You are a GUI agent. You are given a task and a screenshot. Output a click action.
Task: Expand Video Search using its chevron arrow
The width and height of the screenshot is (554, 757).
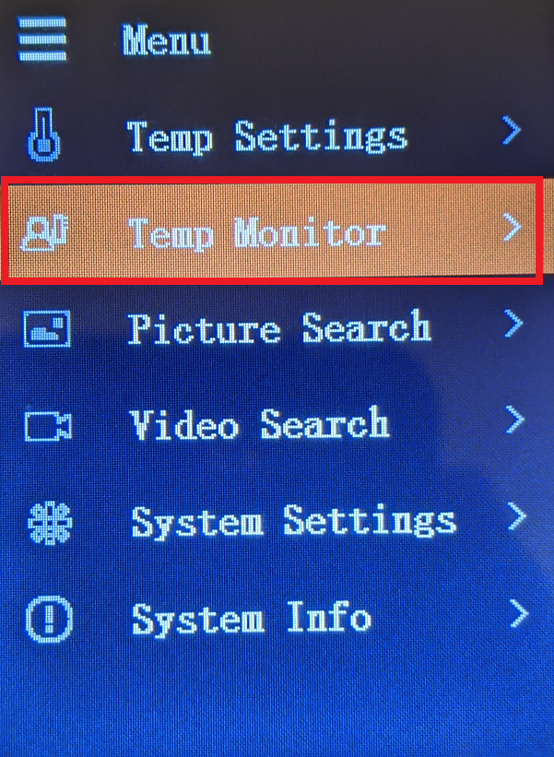[514, 419]
